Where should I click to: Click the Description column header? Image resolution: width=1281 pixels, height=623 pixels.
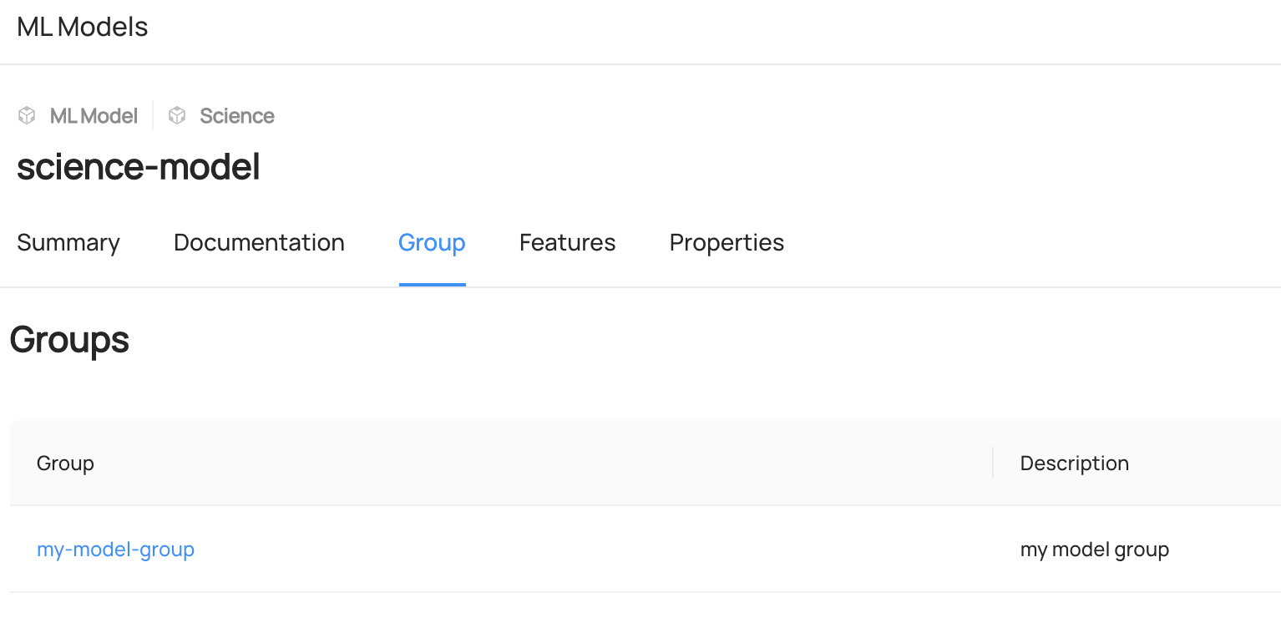coord(1074,463)
